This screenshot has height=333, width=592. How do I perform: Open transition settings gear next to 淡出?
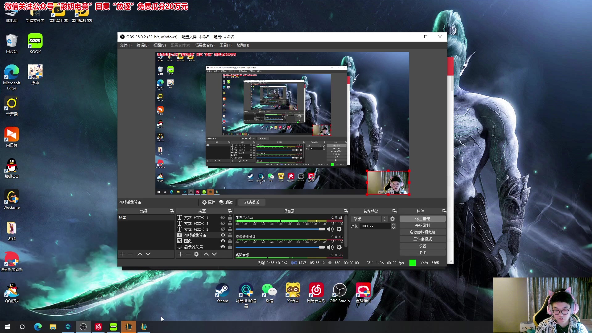point(393,219)
